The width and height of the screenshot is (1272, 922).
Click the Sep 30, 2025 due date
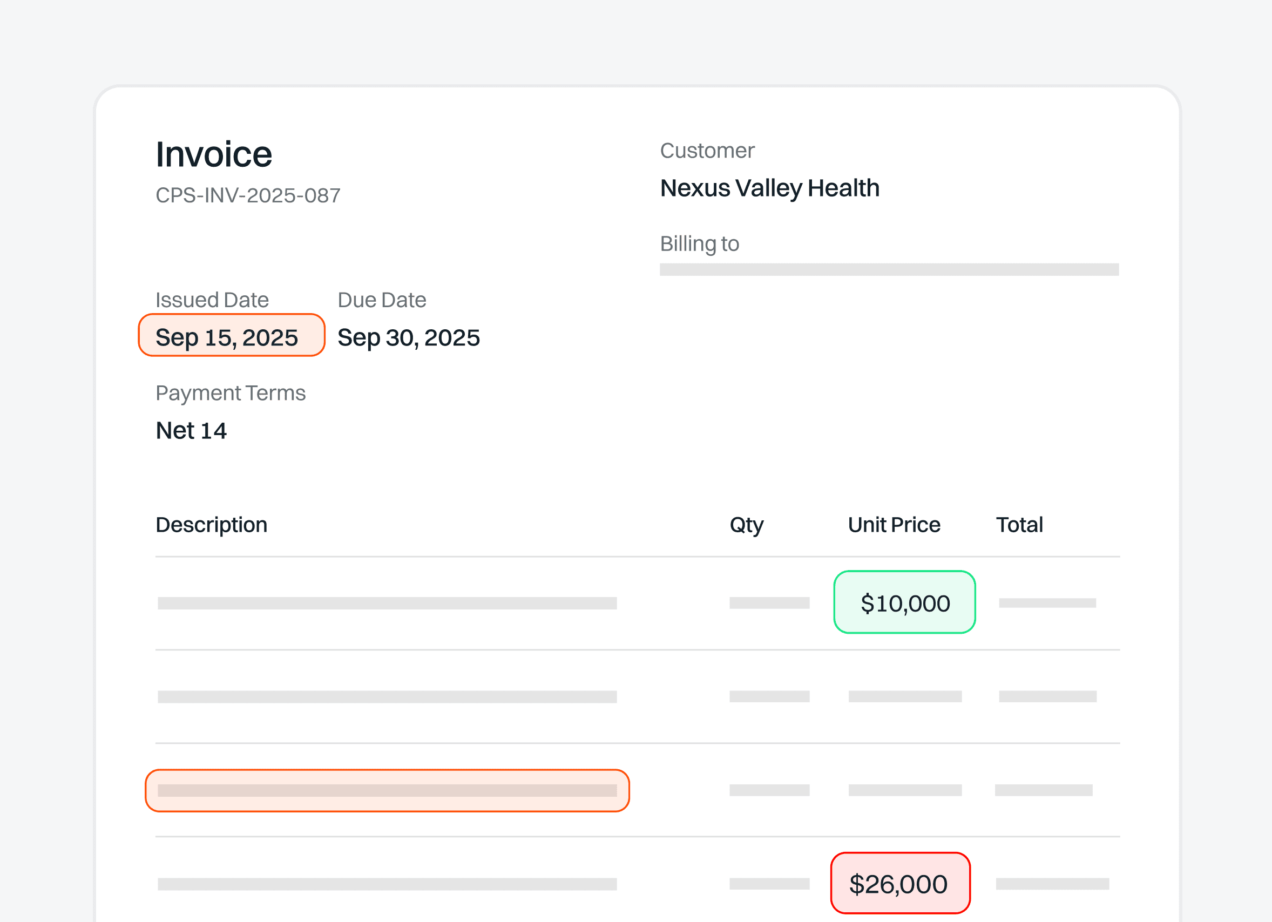tap(408, 337)
